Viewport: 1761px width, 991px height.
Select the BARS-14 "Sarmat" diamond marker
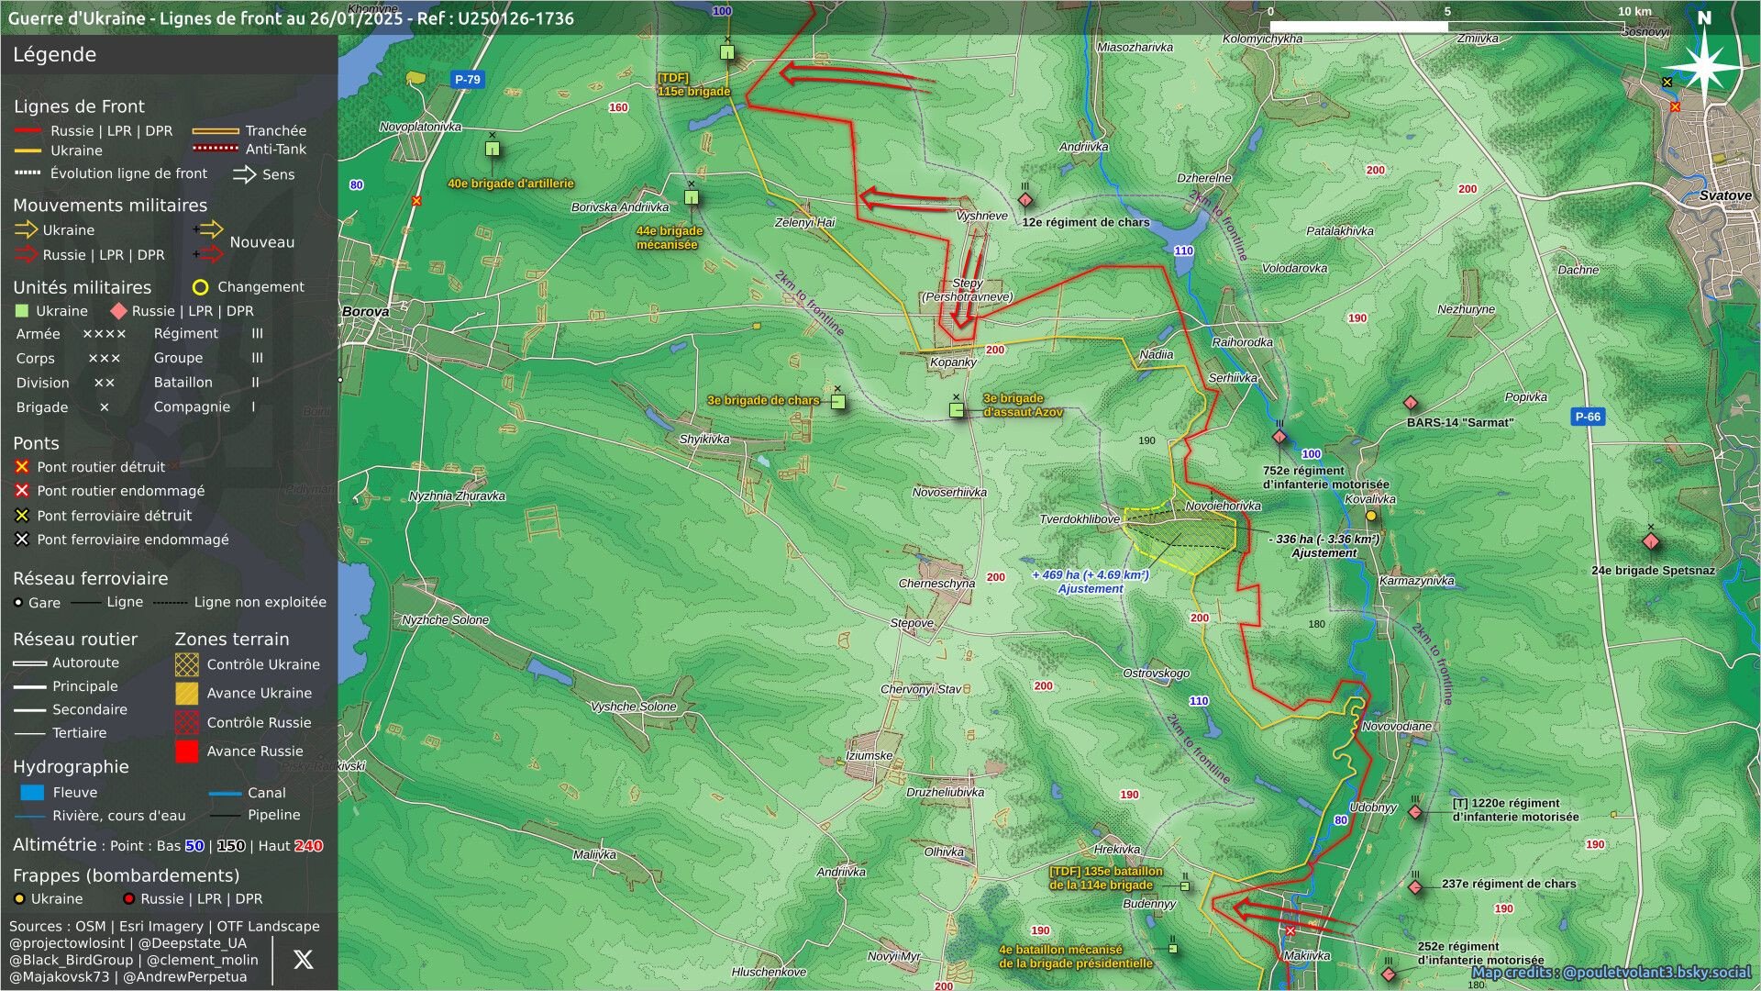coord(1412,403)
